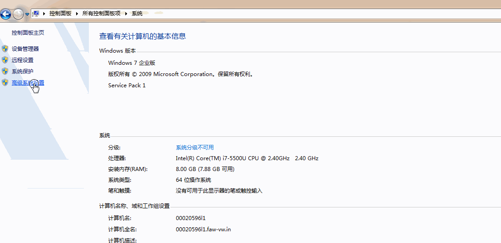Click Windows 版本 section header
The height and width of the screenshot is (243, 501).
pyautogui.click(x=117, y=51)
